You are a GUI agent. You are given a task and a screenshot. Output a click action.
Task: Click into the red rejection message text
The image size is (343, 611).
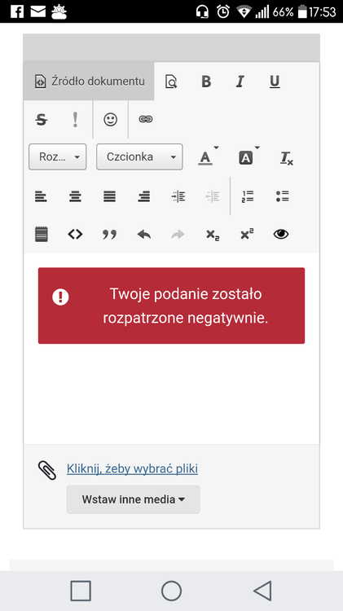coord(186,305)
